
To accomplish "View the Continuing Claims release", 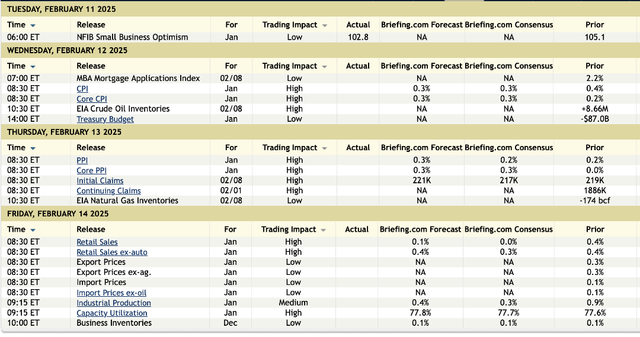I will (108, 191).
